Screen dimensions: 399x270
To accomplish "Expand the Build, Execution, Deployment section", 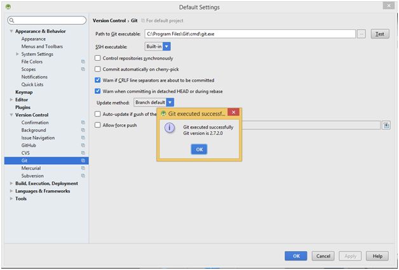I will (x=11, y=183).
